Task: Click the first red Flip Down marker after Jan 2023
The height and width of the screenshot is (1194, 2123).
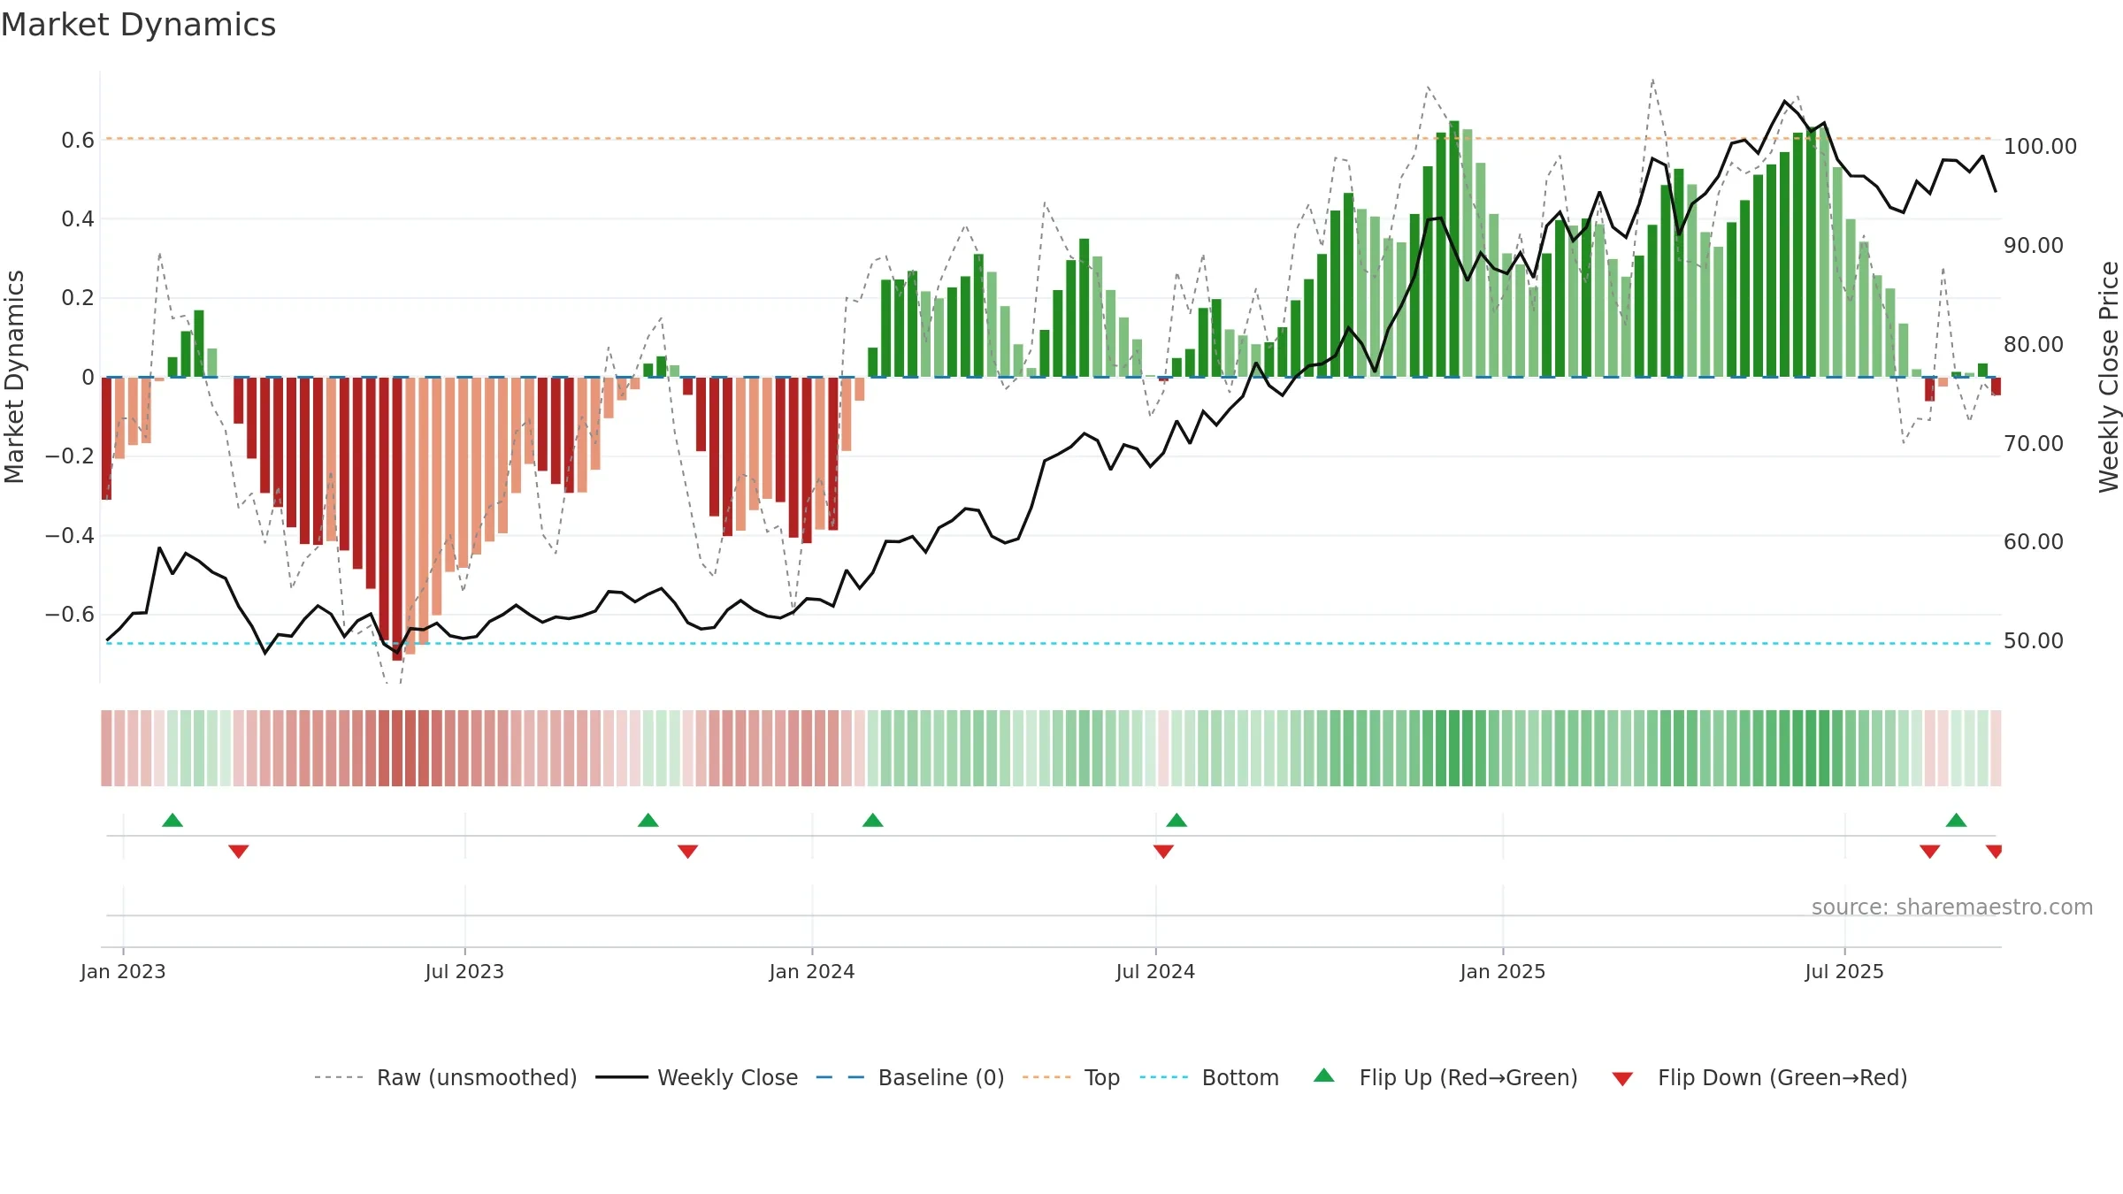Action: point(239,851)
